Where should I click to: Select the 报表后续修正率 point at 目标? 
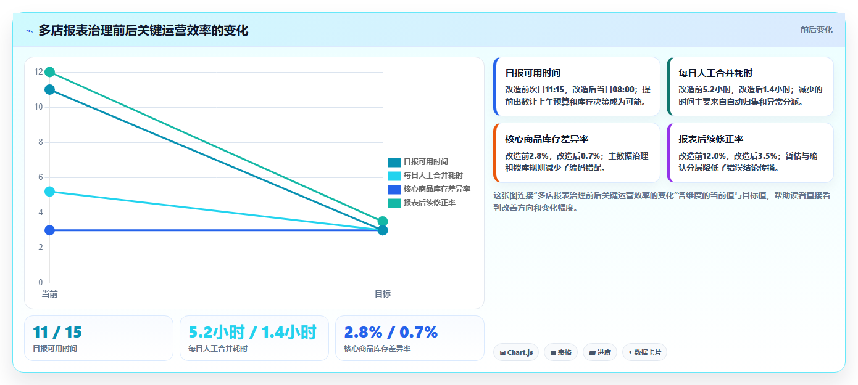coord(383,221)
